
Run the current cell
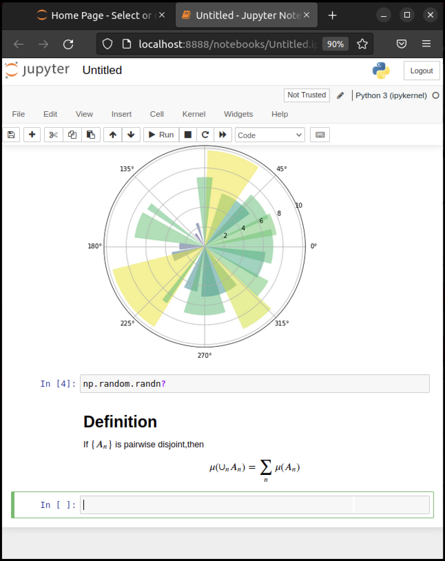tap(161, 135)
